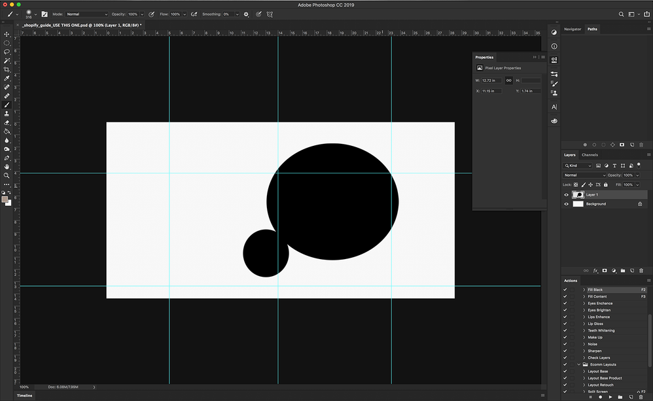653x401 pixels.
Task: Select the Move tool
Action: (7, 34)
